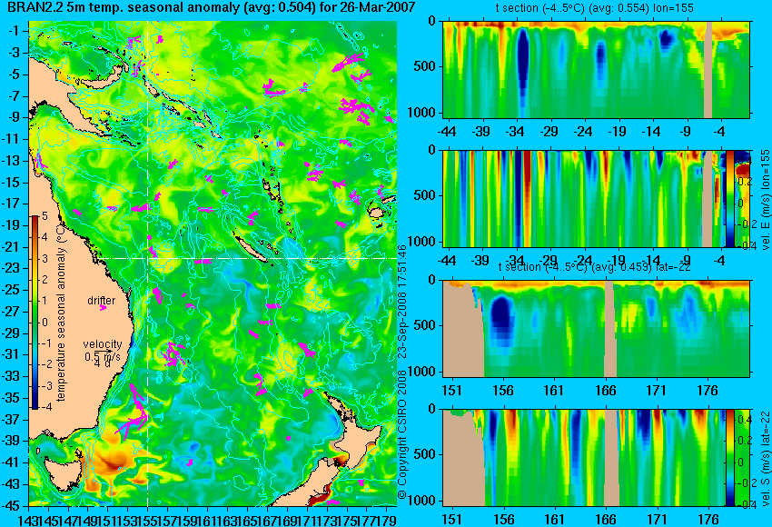Click the '5' tick on the temperature color bar
Screen dimensions: 772x527
[45, 216]
